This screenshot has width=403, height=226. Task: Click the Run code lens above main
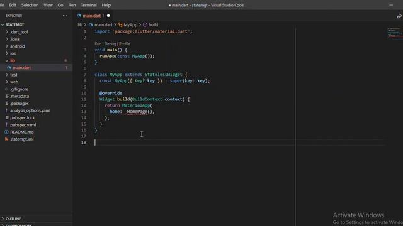point(98,44)
